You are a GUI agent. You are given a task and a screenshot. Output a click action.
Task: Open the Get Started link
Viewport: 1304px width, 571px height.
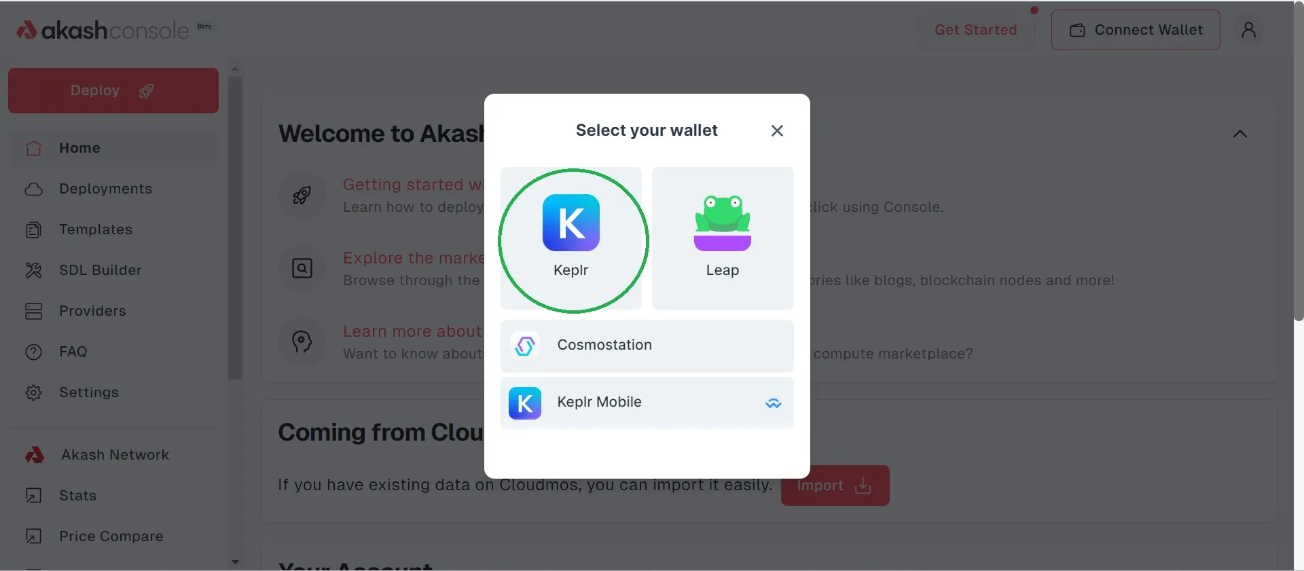tap(975, 30)
